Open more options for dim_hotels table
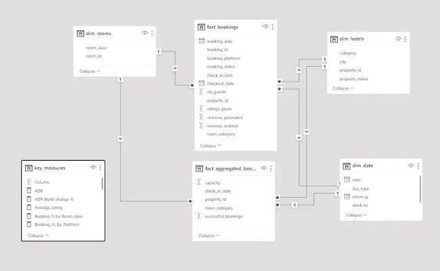This screenshot has width=440, height=271. (405, 39)
